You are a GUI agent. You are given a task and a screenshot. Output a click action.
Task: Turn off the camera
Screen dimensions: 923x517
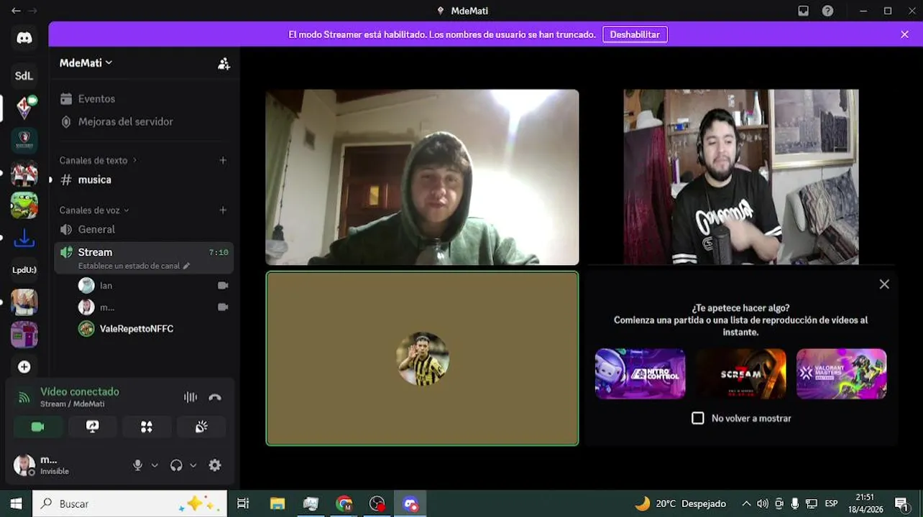point(38,427)
